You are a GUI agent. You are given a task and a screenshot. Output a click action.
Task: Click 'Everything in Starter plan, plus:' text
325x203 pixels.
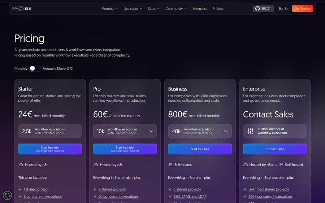pos(117,177)
